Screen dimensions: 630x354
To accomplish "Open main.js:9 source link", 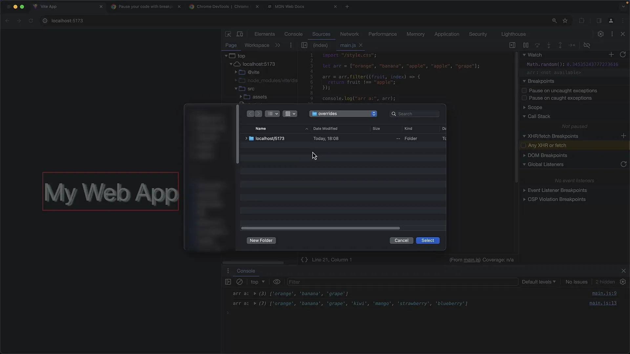I will click(x=604, y=293).
